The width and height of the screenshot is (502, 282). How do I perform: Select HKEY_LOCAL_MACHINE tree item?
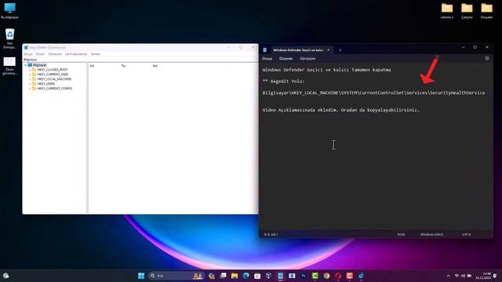pos(54,79)
